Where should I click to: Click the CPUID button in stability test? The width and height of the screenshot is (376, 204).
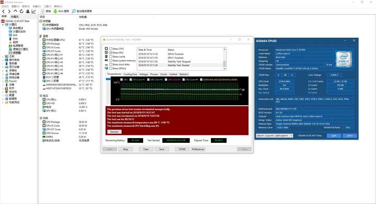pyautogui.click(x=182, y=149)
